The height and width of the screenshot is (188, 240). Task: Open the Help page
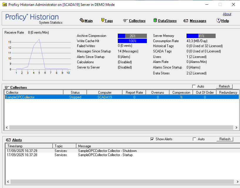[225, 21]
